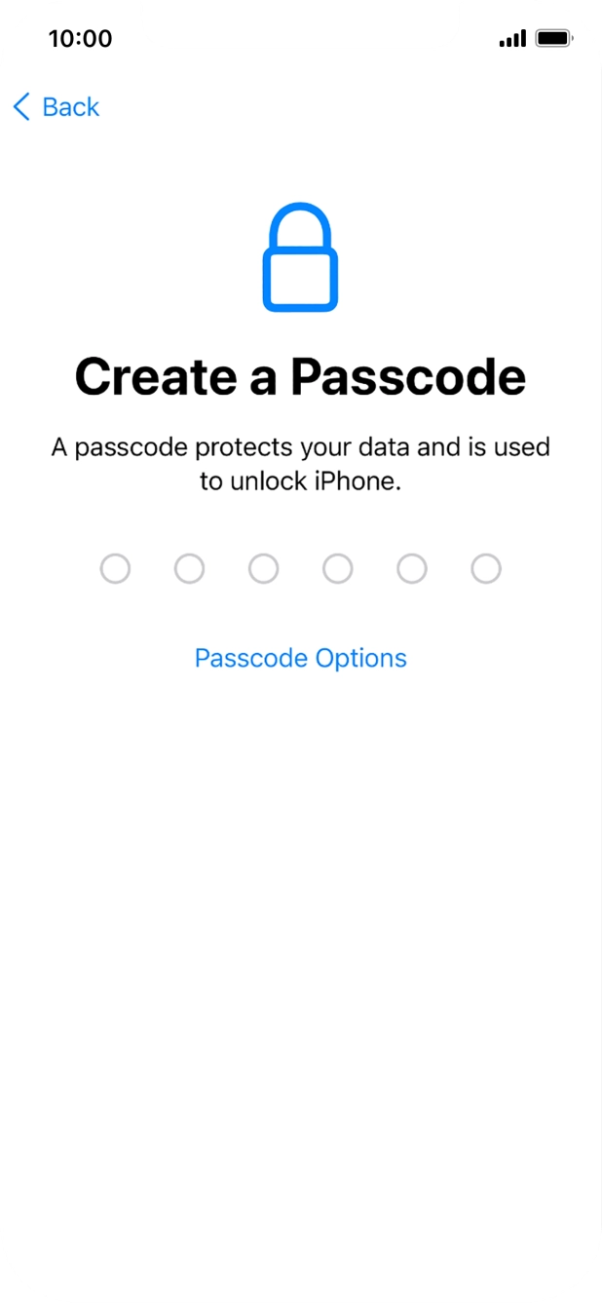Tap the third passcode circle

[263, 568]
